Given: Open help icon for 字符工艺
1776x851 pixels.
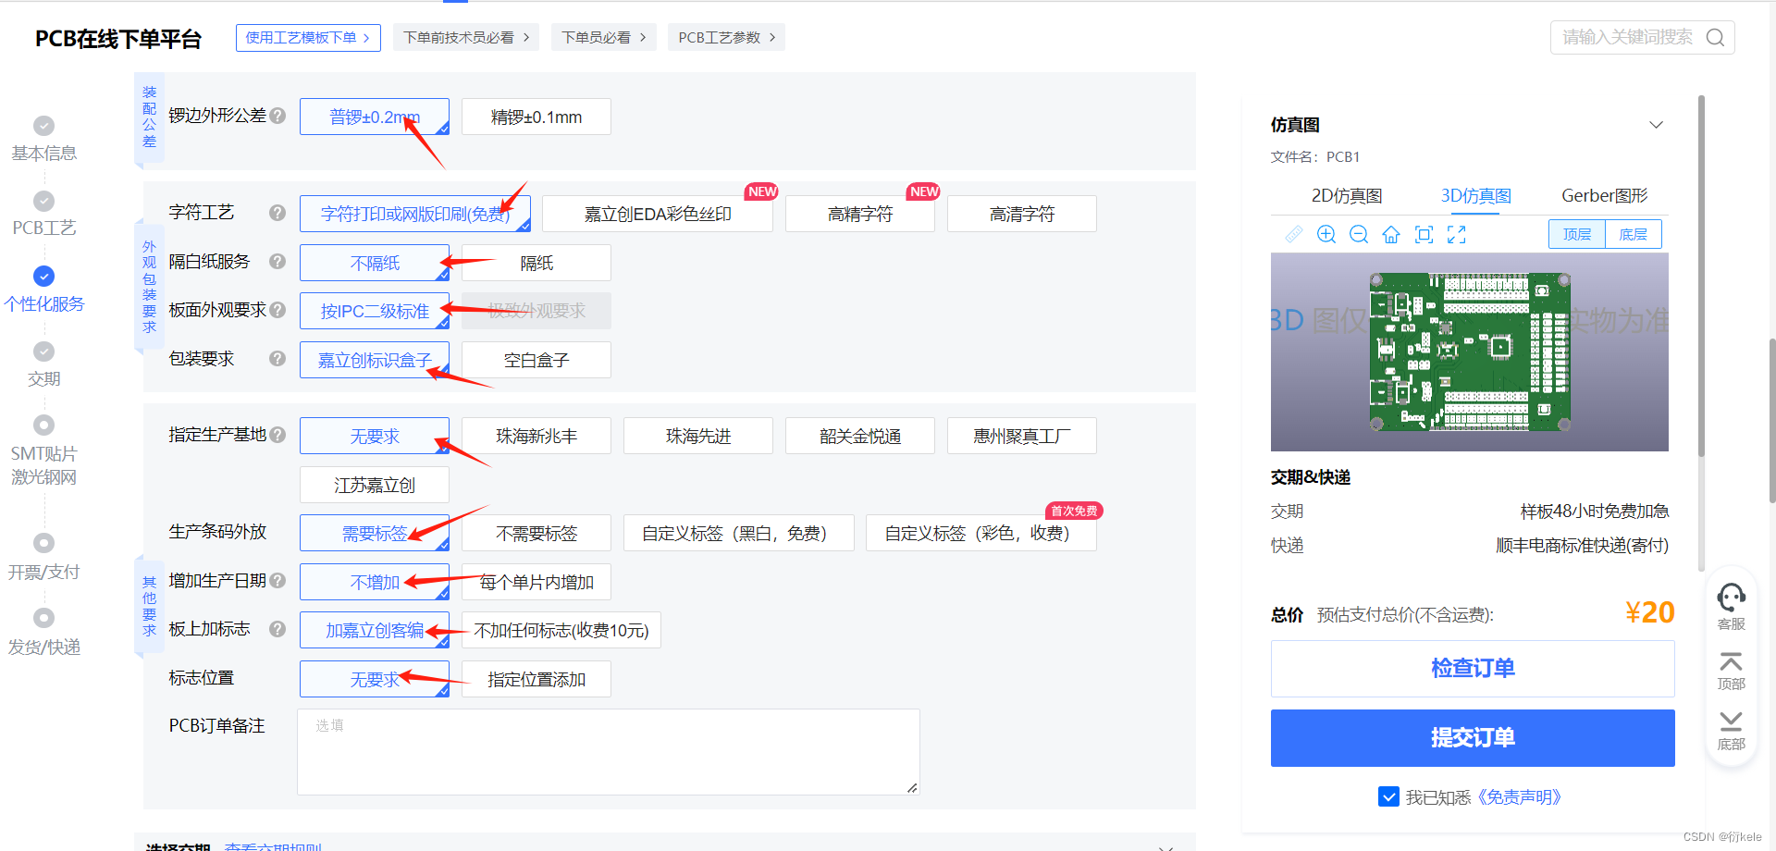Looking at the screenshot, I should point(277,213).
